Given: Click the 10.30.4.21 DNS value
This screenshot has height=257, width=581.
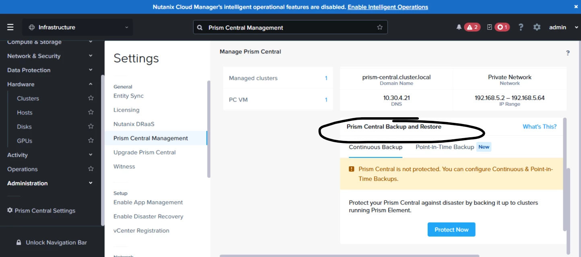Looking at the screenshot, I should click(396, 98).
